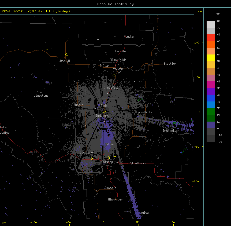The width and height of the screenshot is (231, 226).
Task: Choose the purple 39 dBZ legend swatch
Action: coord(211,92)
